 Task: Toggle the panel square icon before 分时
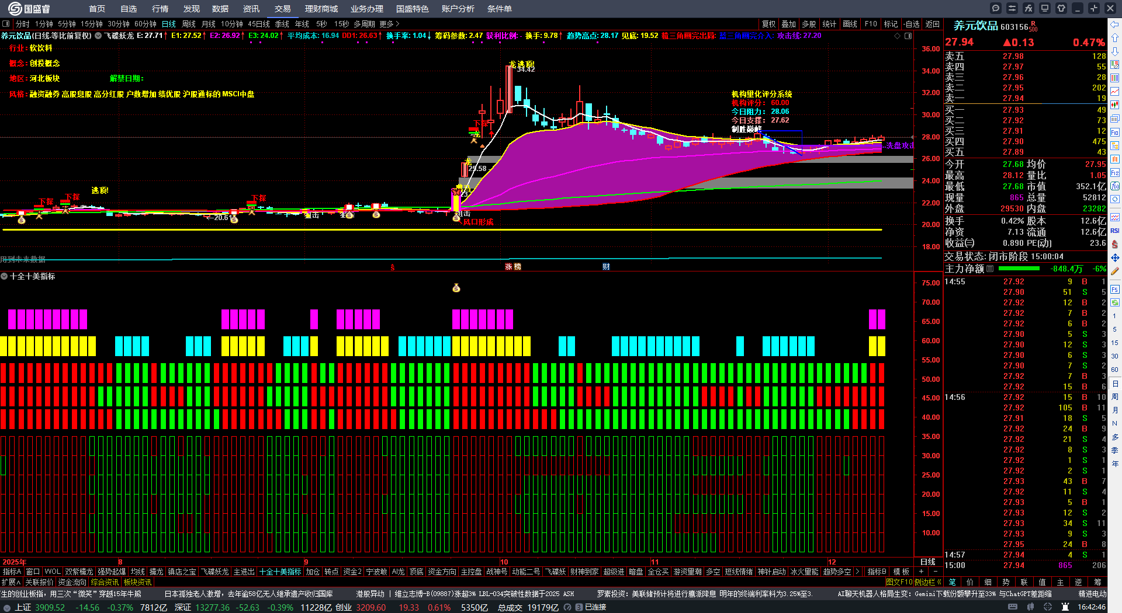click(6, 24)
